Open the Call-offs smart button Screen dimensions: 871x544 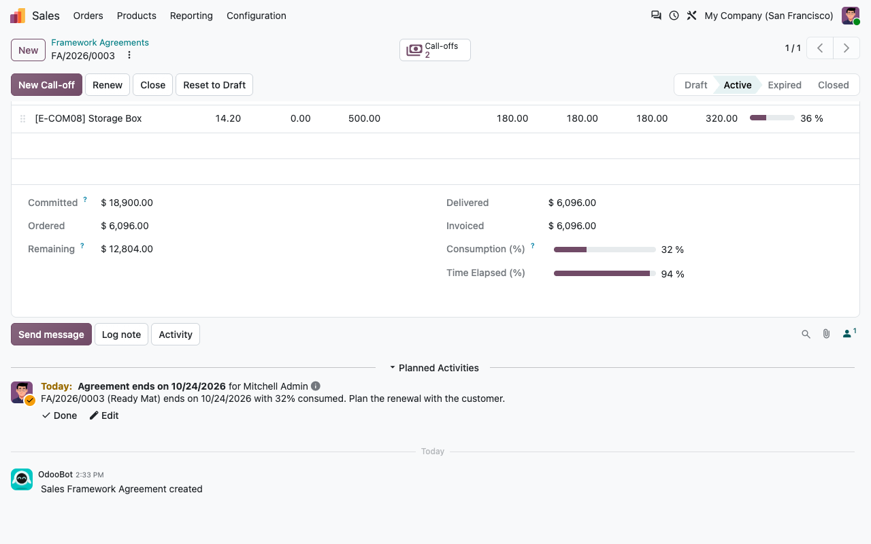[435, 50]
